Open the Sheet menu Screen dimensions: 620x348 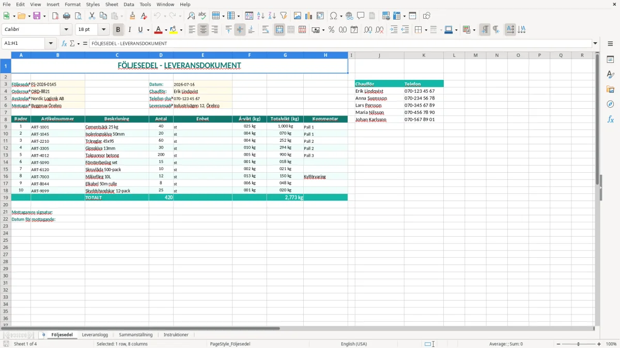point(112,4)
